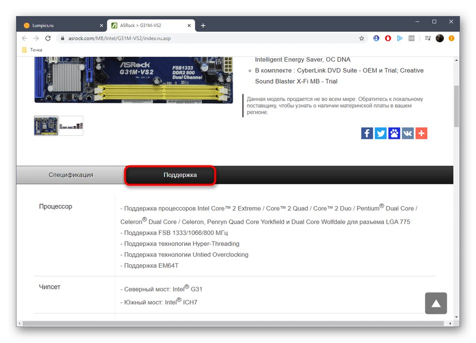This screenshot has height=343, width=476.
Task: Click the 'Южный мост: Intel ICH7' line
Action: 159,302
